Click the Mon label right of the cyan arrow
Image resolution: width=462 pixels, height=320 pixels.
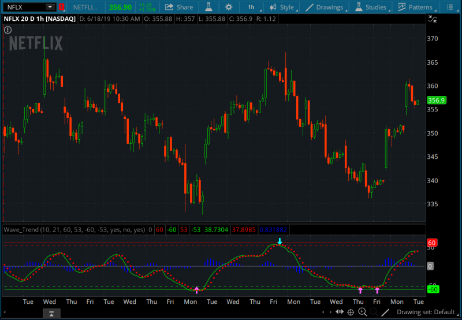point(293,302)
